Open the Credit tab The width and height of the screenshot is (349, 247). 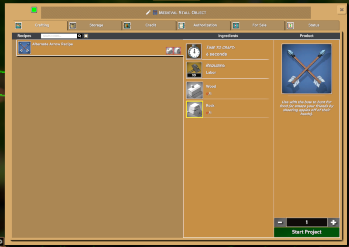tap(149, 25)
